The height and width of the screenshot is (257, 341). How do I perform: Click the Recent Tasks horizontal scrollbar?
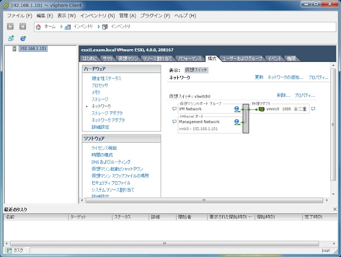pos(165,243)
